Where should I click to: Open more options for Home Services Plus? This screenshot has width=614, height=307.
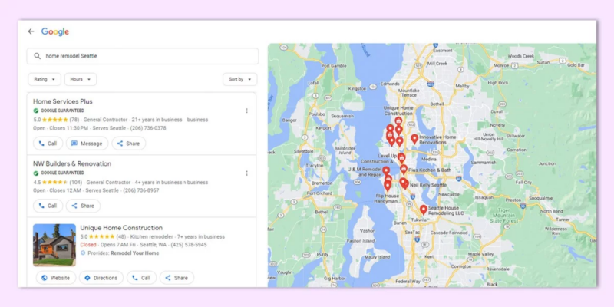(x=246, y=111)
